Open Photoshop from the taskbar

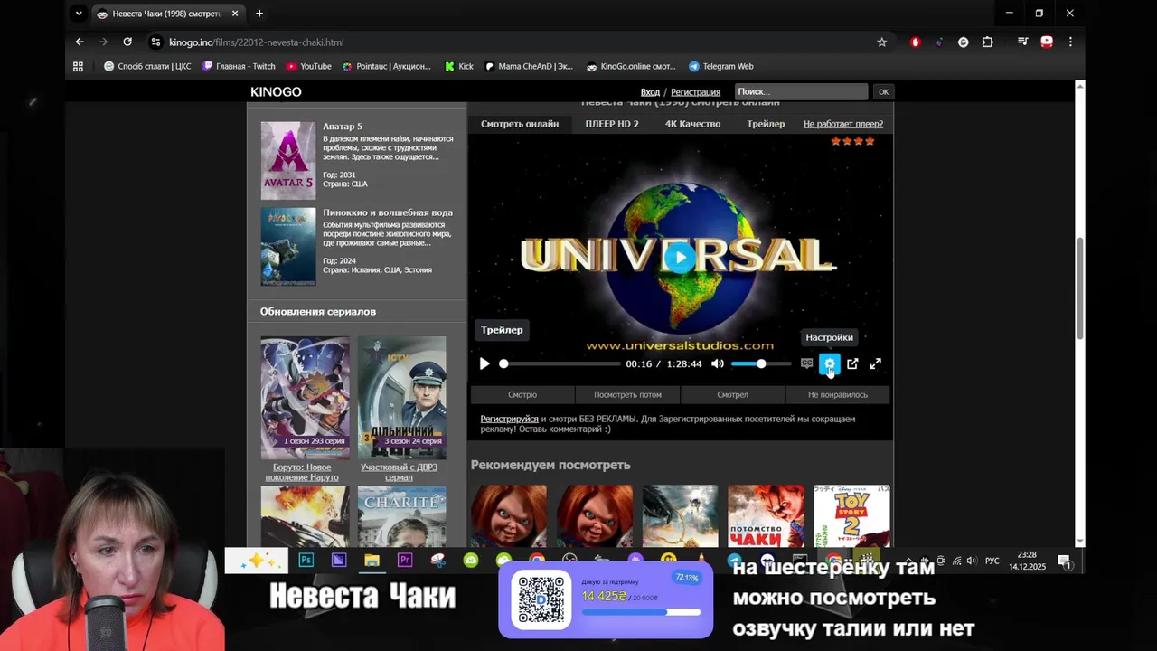coord(306,561)
